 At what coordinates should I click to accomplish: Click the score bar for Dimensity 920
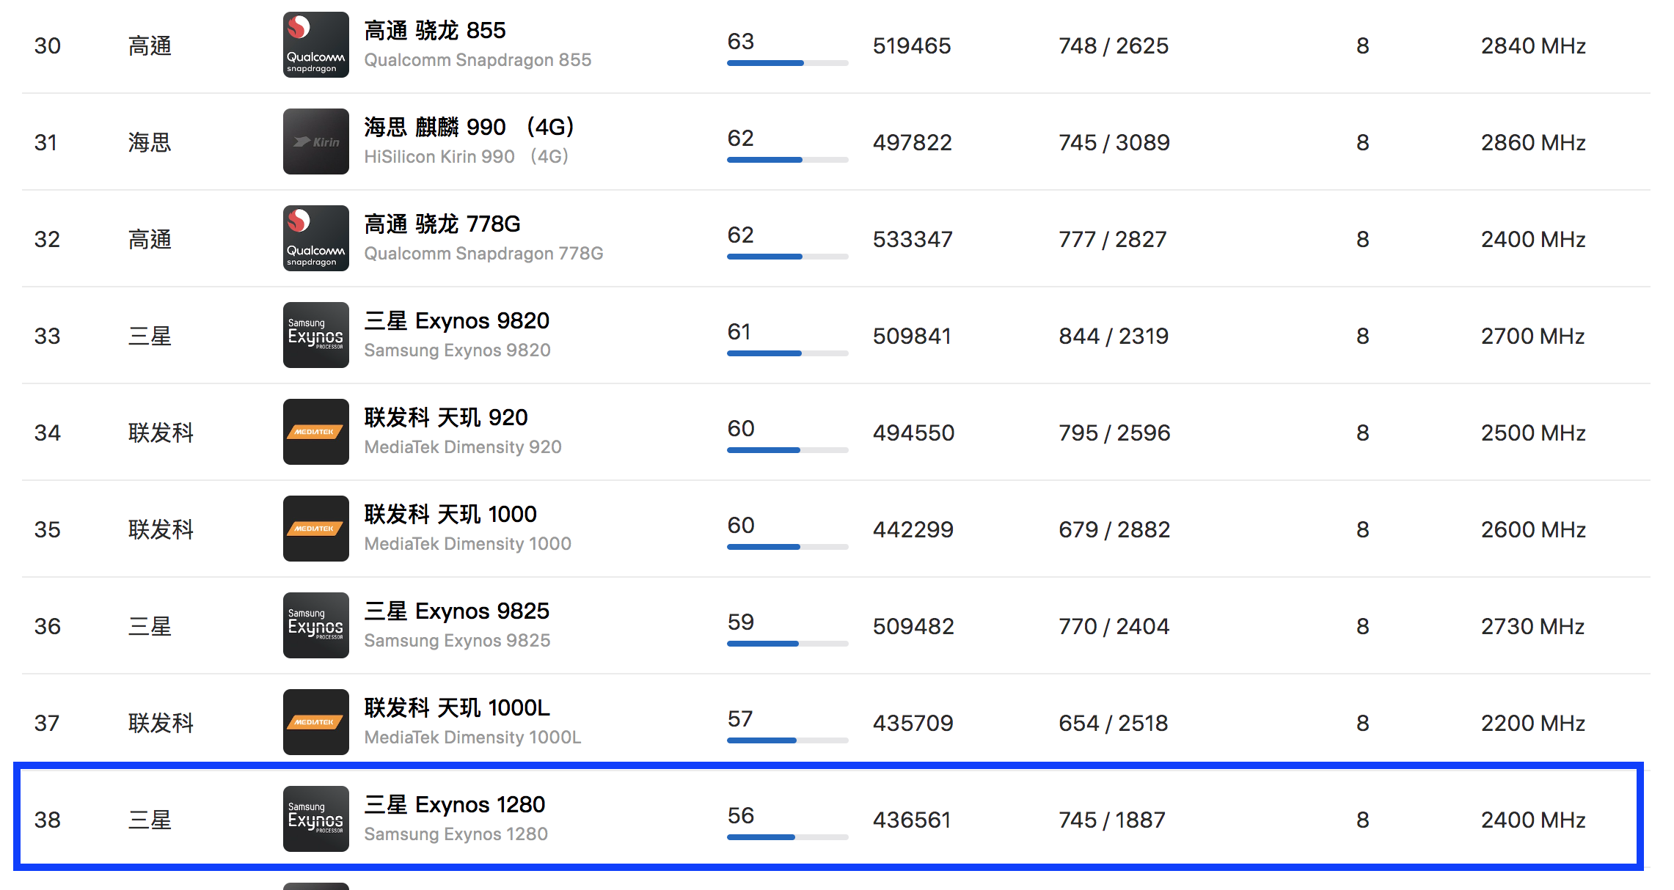tap(787, 450)
